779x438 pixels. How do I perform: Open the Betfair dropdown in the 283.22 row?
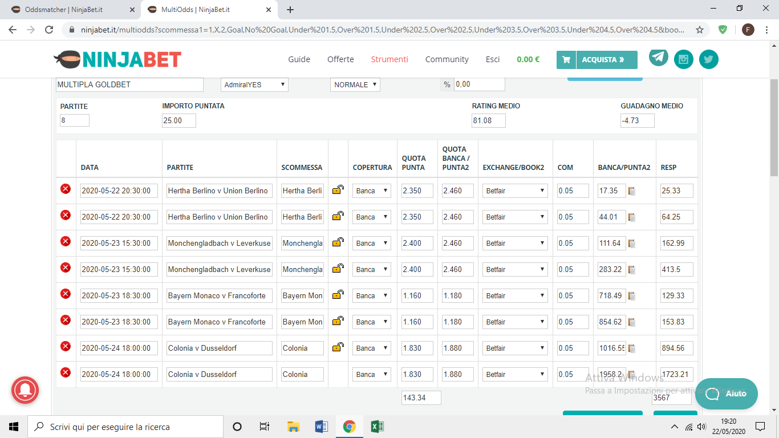tap(515, 270)
